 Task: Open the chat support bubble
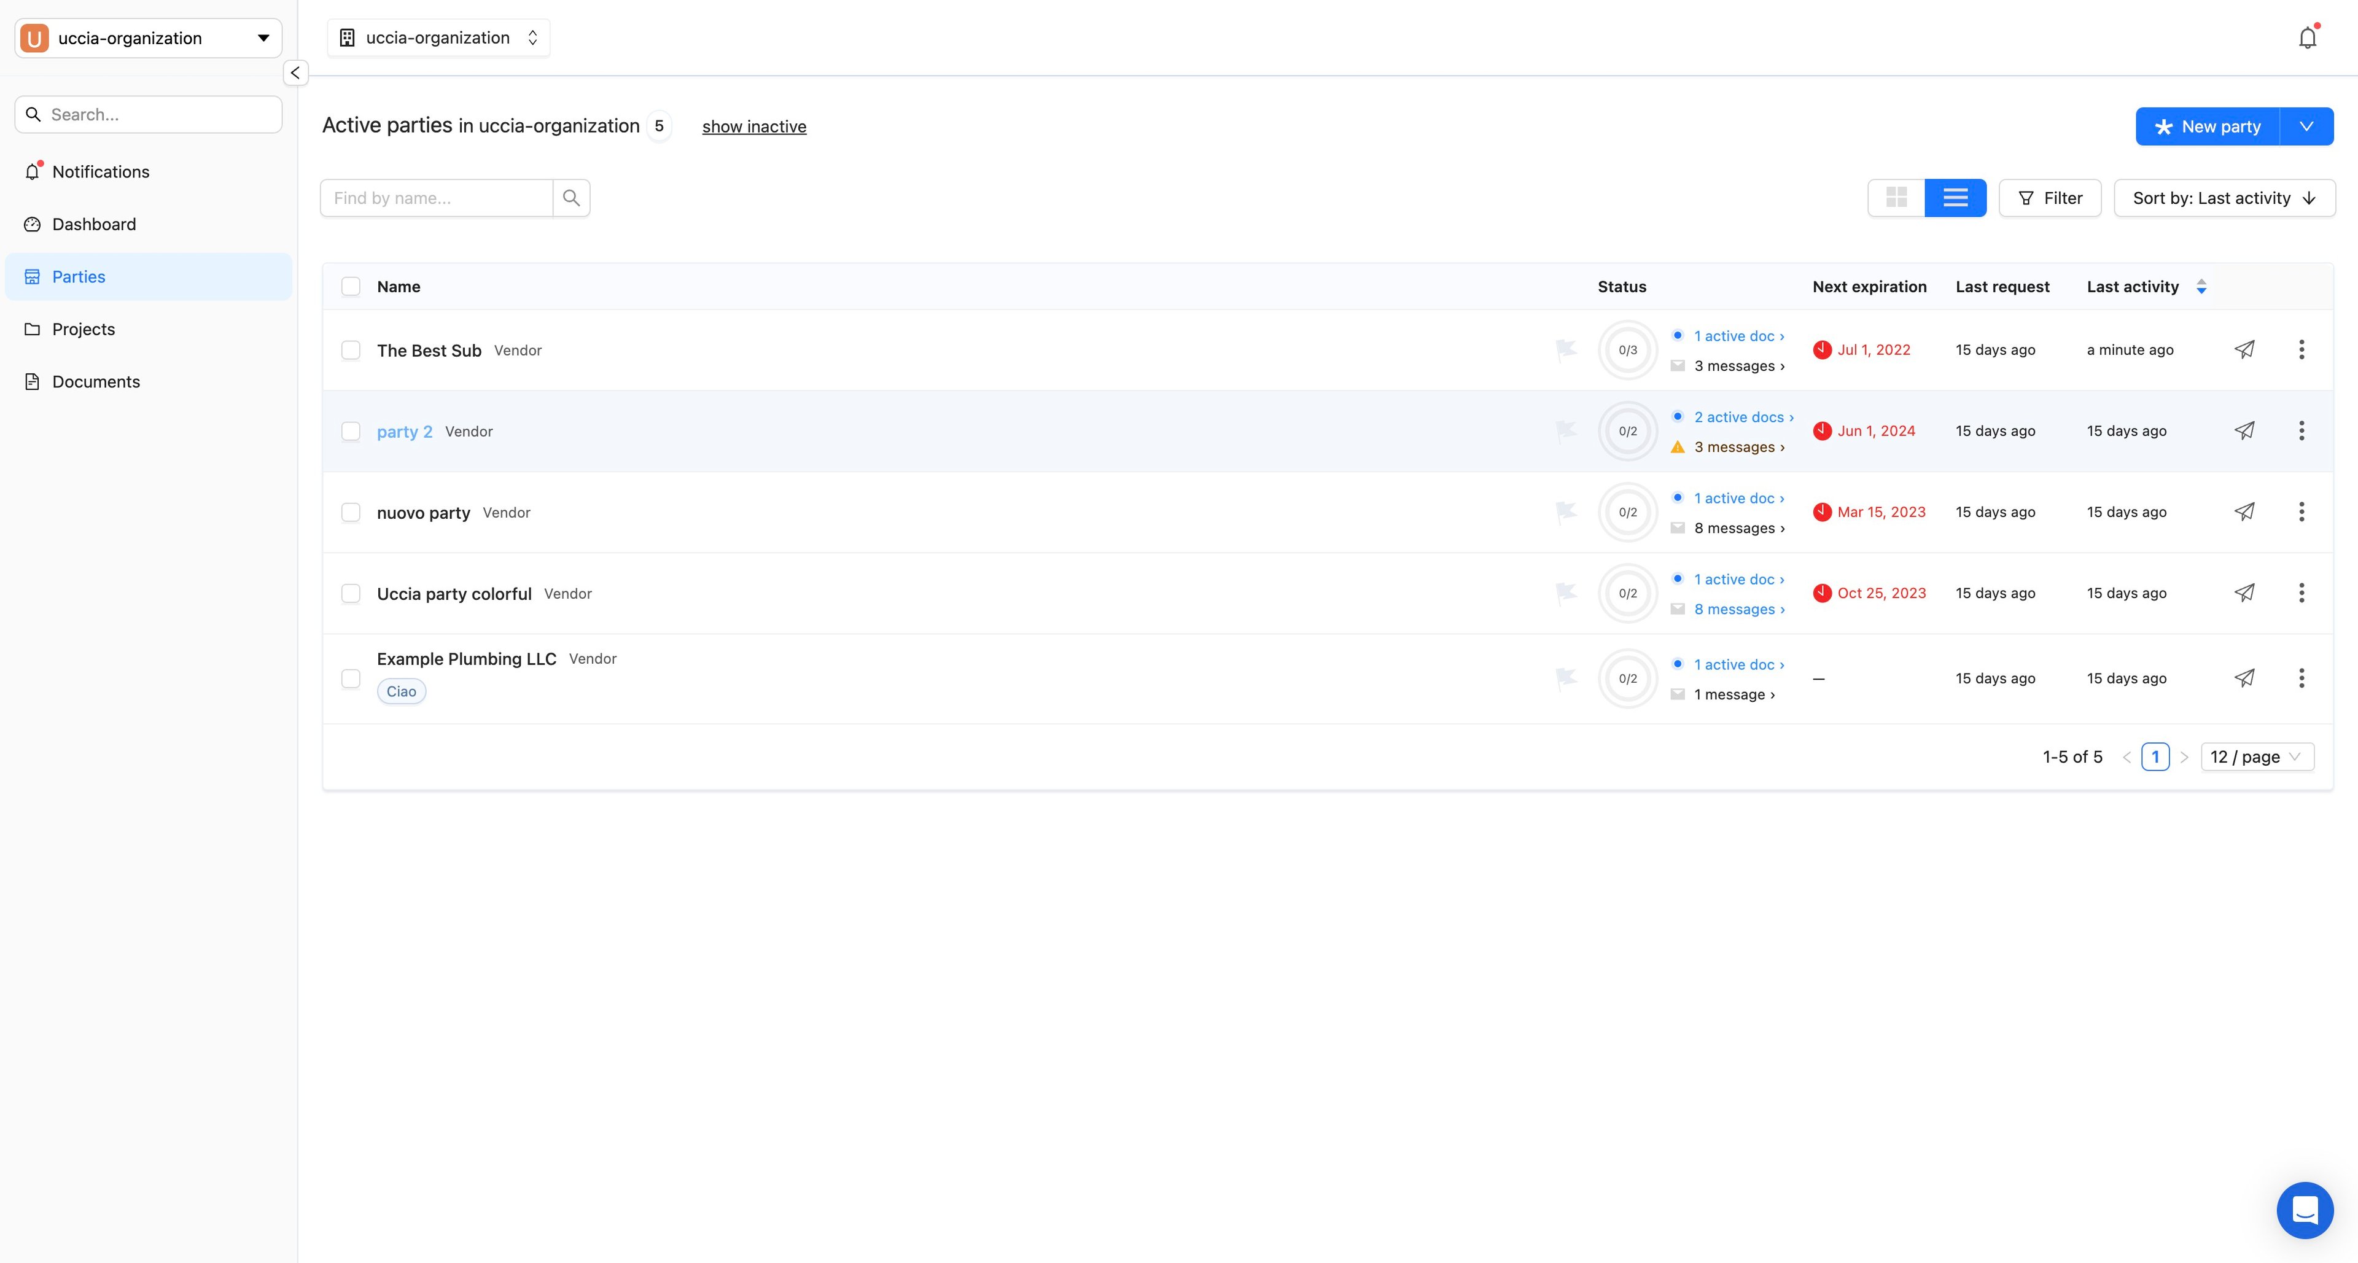point(2304,1209)
